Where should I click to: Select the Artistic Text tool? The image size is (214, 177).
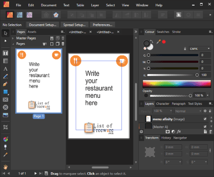[6, 69]
